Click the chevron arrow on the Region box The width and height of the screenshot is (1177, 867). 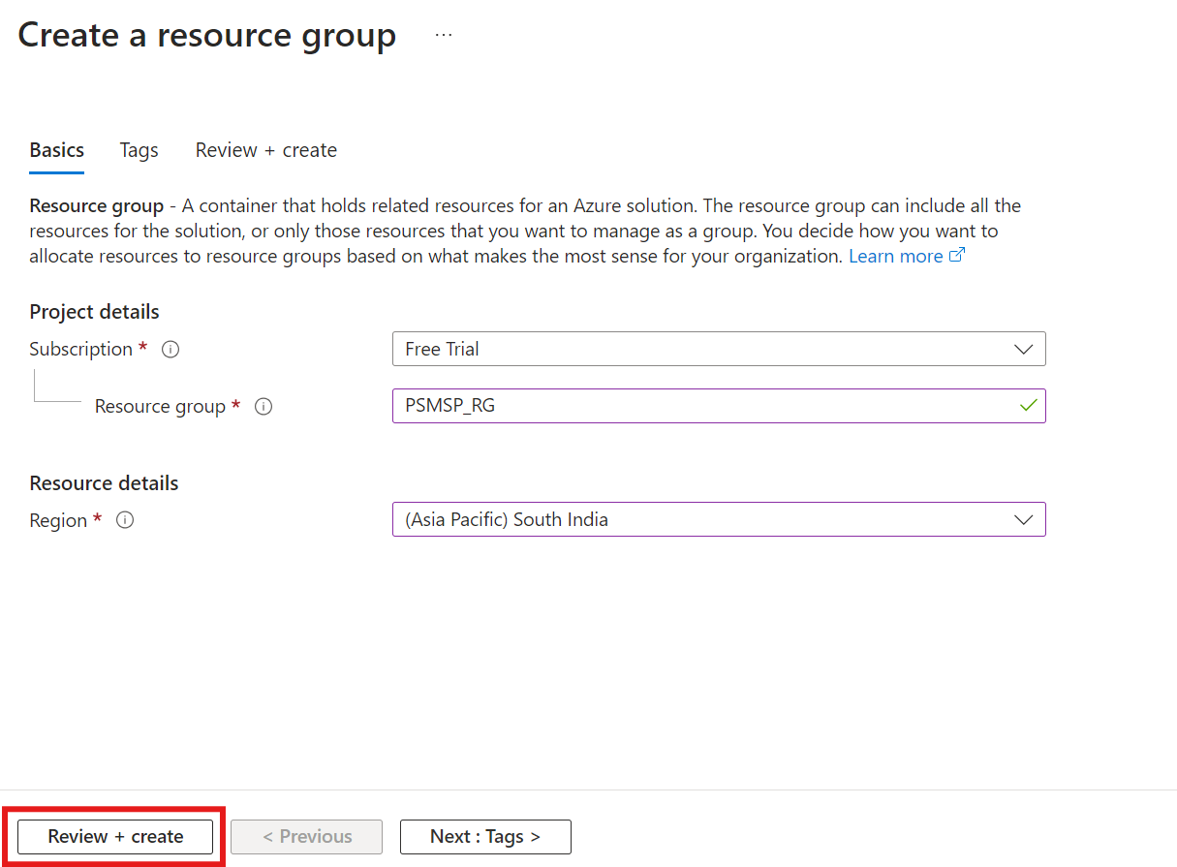(x=1023, y=520)
